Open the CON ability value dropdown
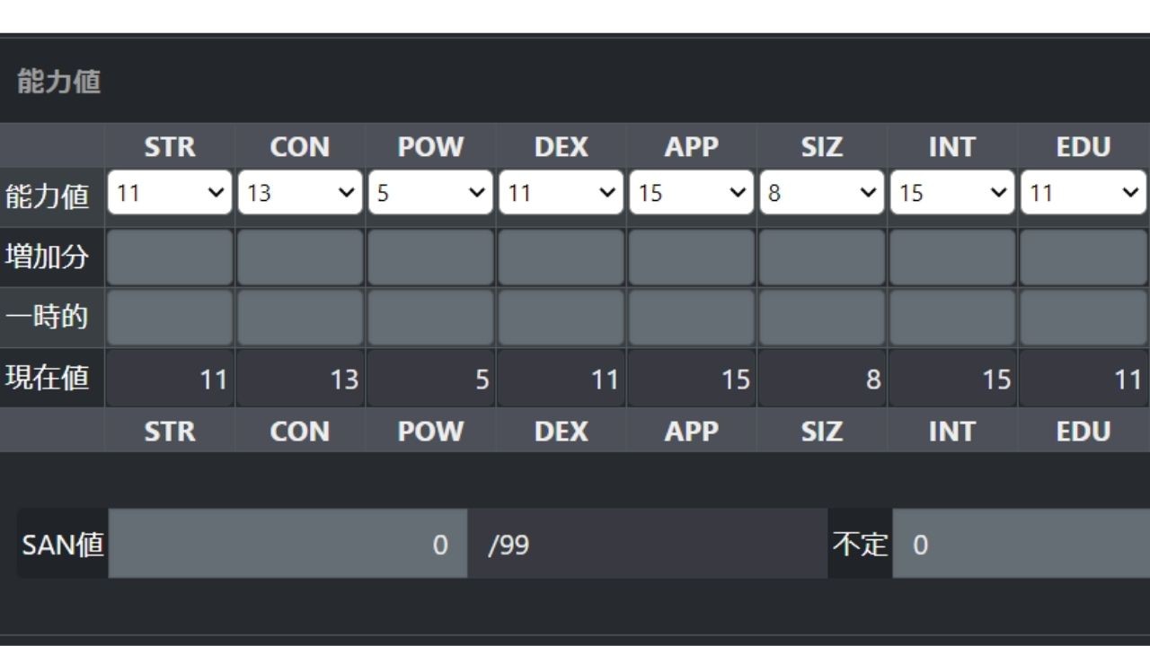This screenshot has height=646, width=1150. (300, 193)
